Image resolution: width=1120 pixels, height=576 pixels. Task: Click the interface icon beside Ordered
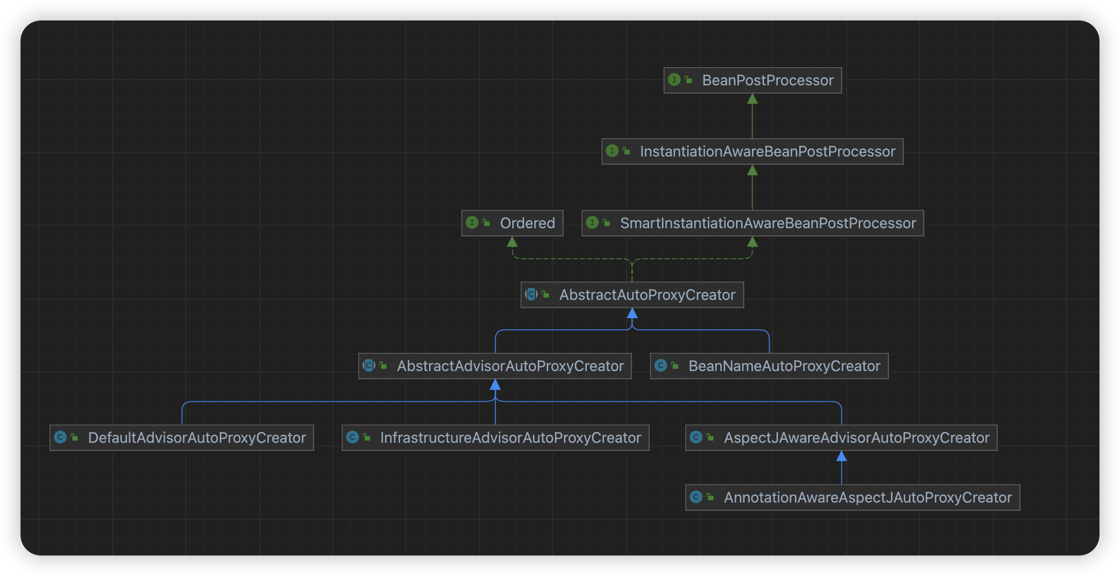click(x=472, y=223)
